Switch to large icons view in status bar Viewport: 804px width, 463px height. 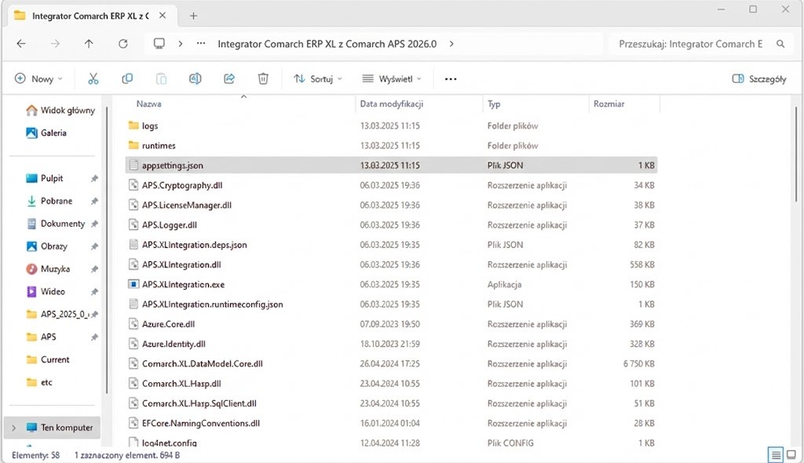(x=792, y=453)
